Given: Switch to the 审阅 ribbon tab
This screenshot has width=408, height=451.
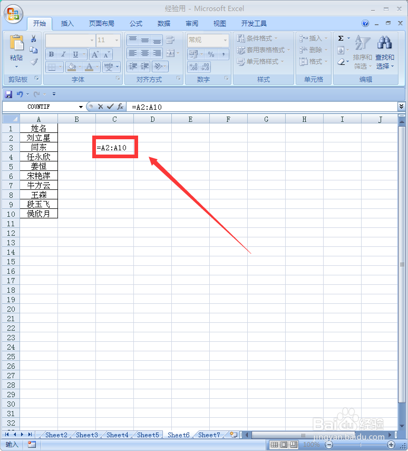Looking at the screenshot, I should 192,24.
